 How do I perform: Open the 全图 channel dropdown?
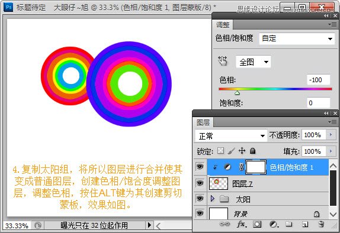(x=254, y=62)
